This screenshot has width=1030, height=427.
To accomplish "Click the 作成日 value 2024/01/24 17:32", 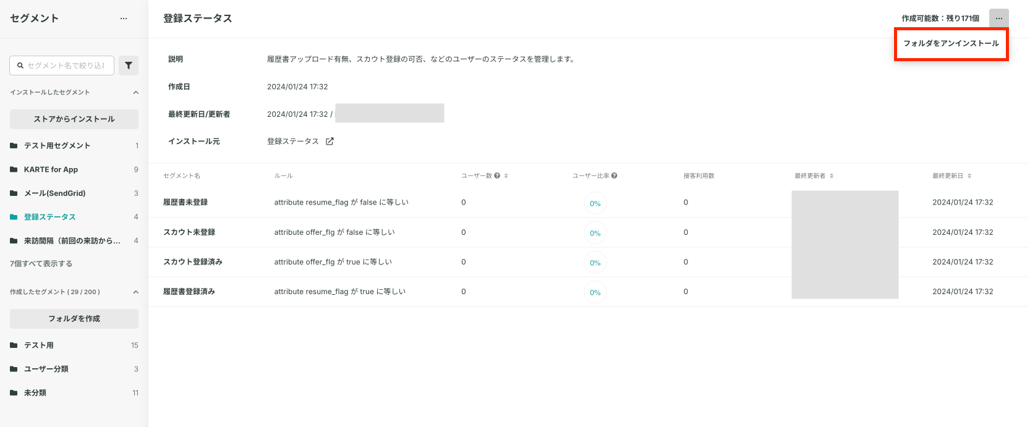I will (297, 87).
